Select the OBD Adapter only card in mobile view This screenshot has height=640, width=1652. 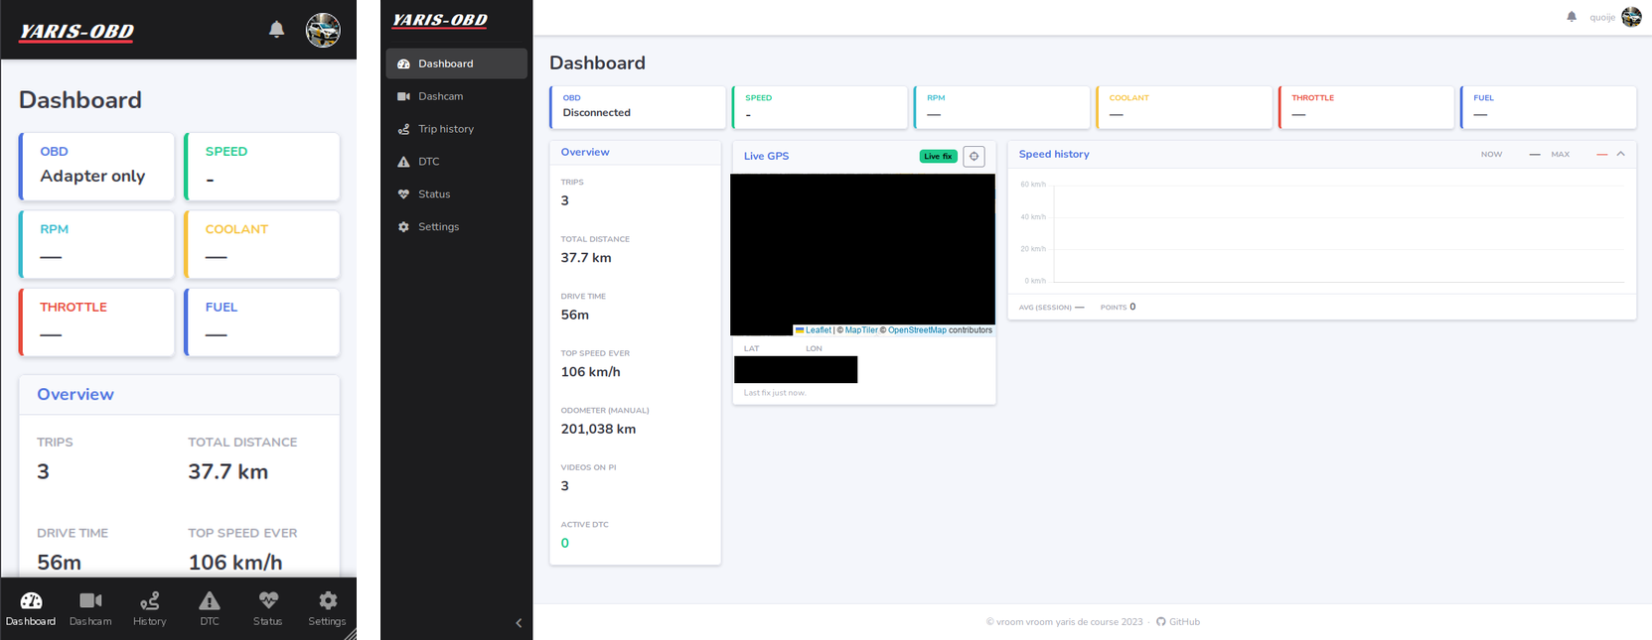tap(96, 167)
